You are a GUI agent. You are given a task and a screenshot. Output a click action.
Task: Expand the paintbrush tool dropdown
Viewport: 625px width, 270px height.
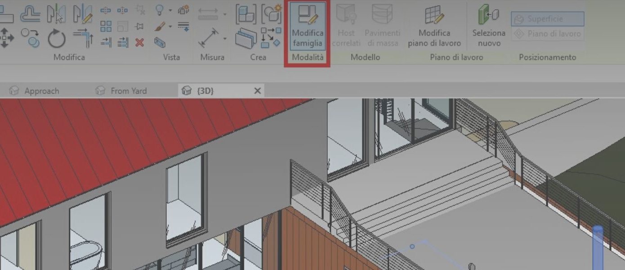click(x=170, y=27)
